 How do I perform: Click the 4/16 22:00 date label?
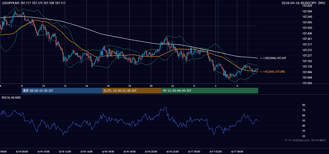(x=172, y=151)
